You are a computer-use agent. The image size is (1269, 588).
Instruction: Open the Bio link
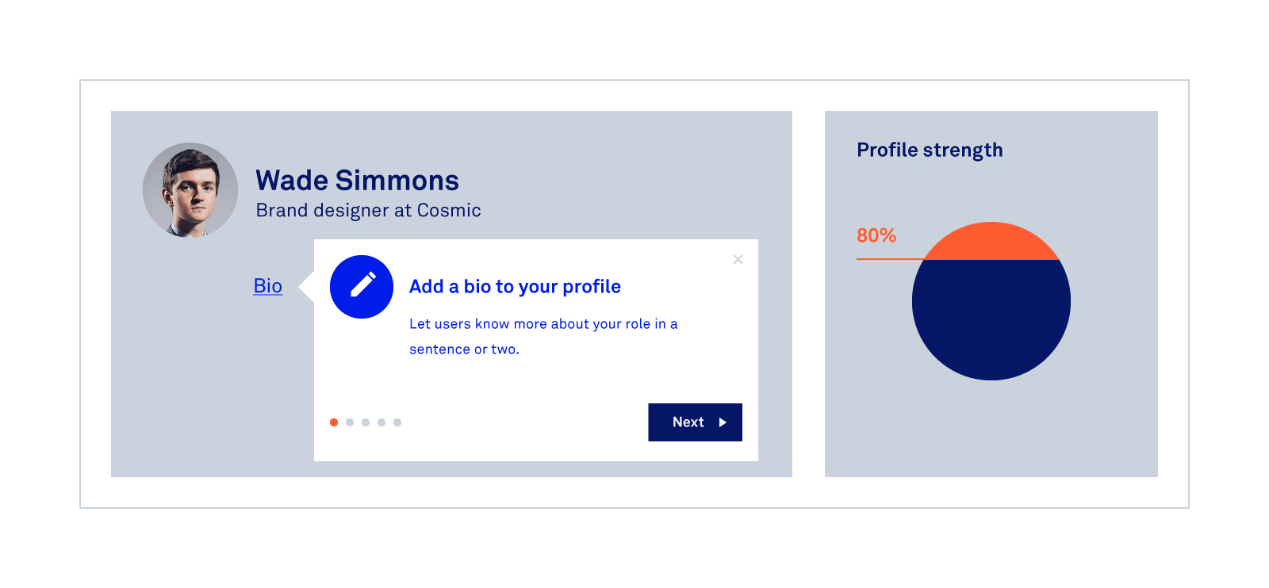[x=268, y=286]
